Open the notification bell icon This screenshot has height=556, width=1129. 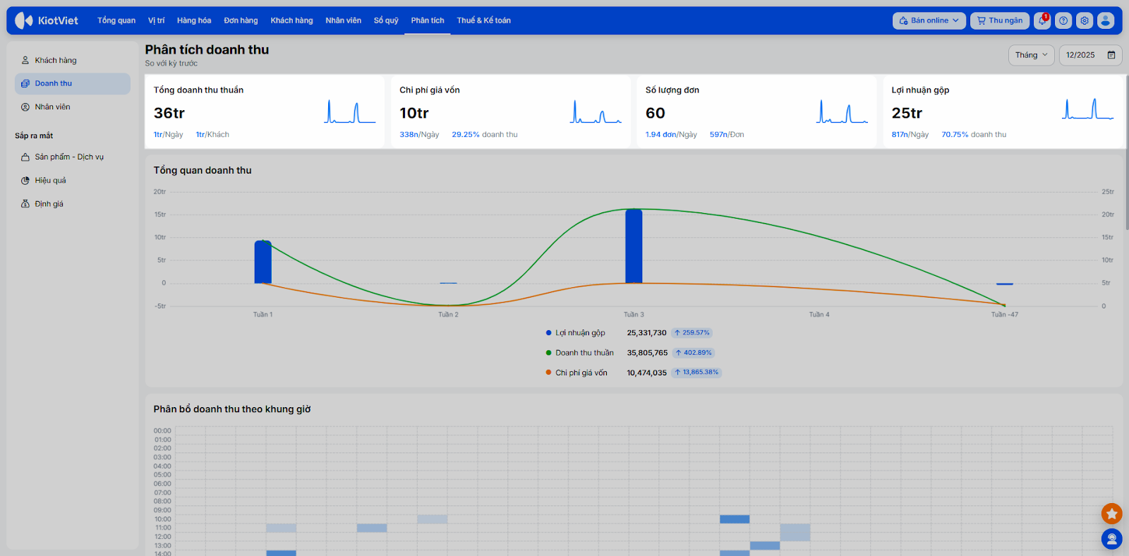click(x=1042, y=20)
